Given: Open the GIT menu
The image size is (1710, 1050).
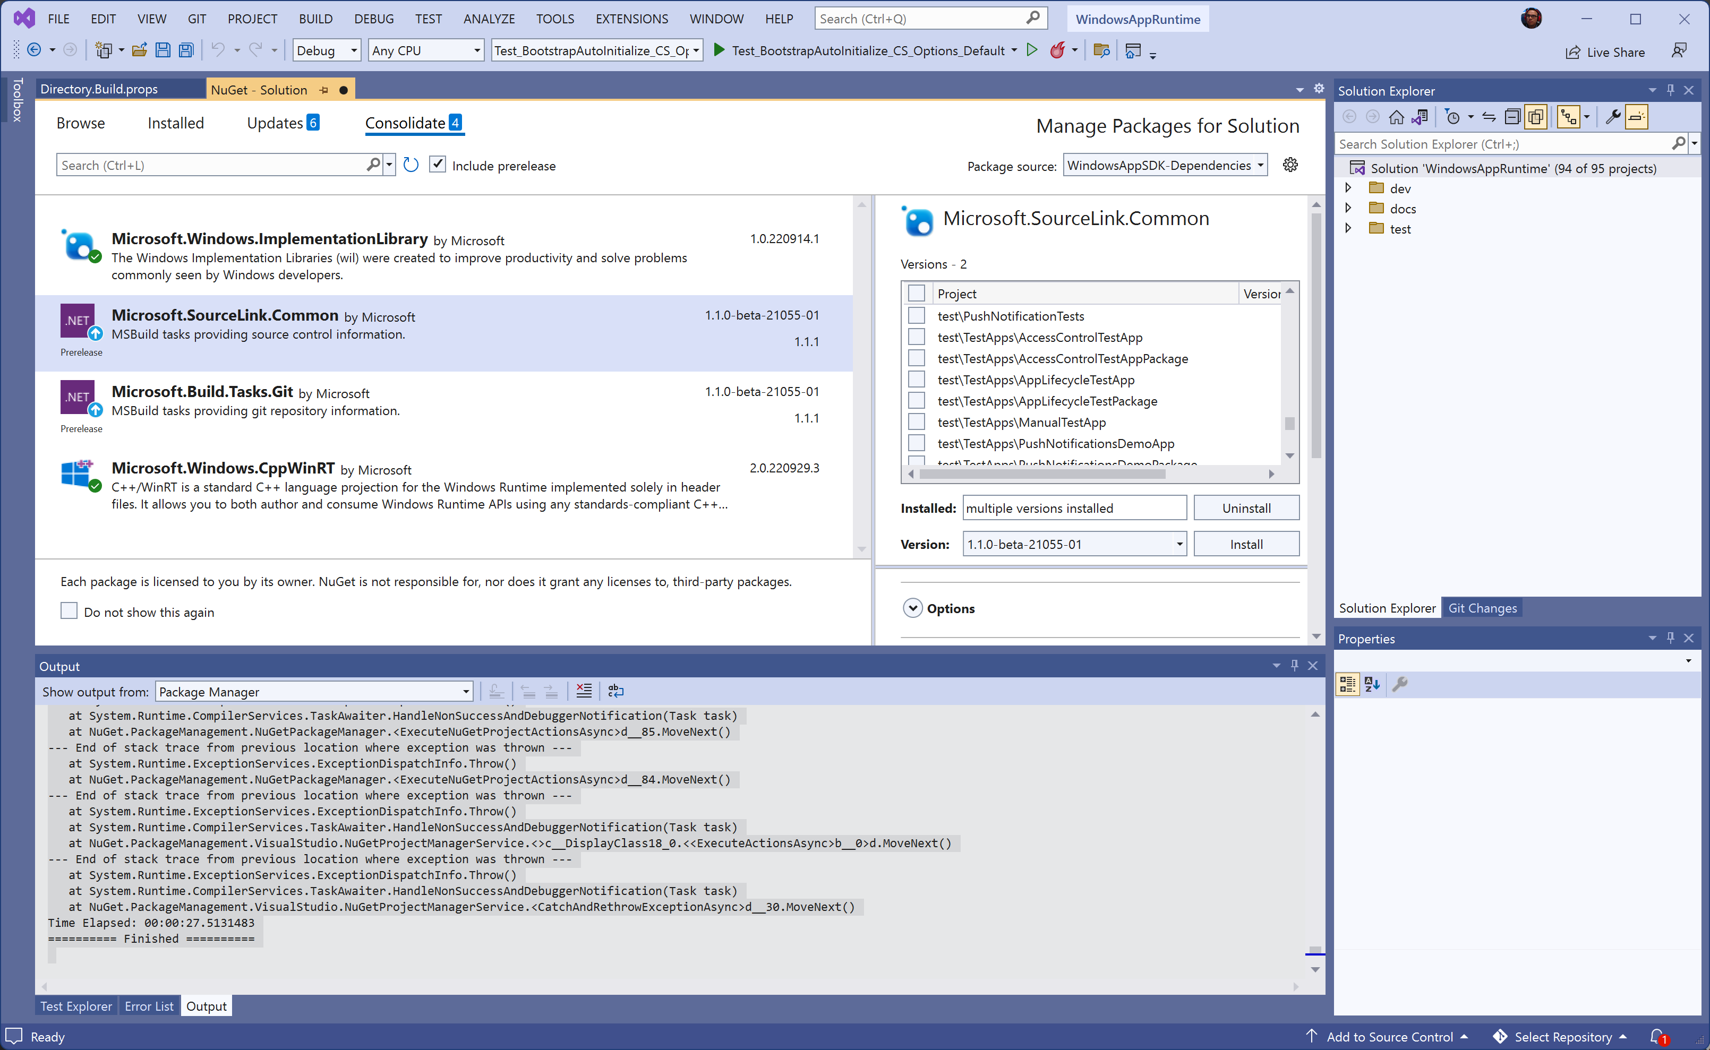Looking at the screenshot, I should [196, 19].
